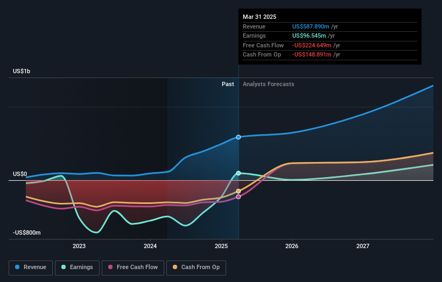Click the US$587.890m revenue value
The height and width of the screenshot is (282, 442).
311,26
